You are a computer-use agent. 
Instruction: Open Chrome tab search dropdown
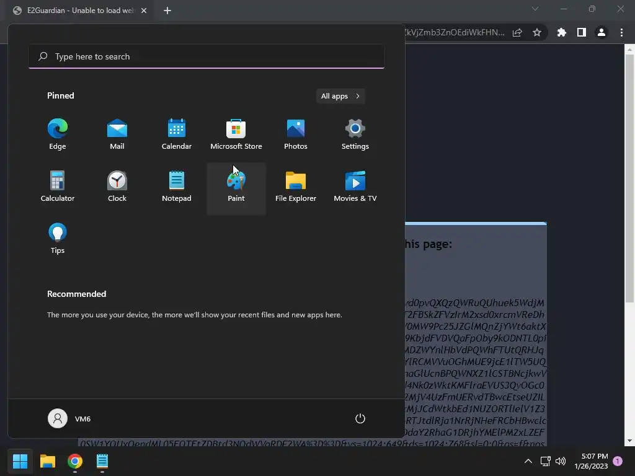(x=535, y=9)
